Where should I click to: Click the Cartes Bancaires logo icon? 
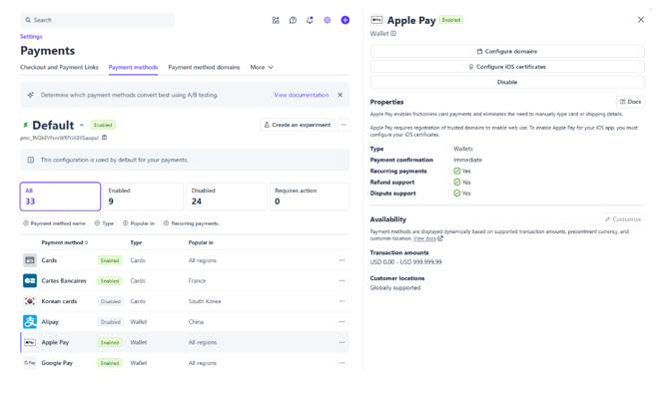point(30,280)
